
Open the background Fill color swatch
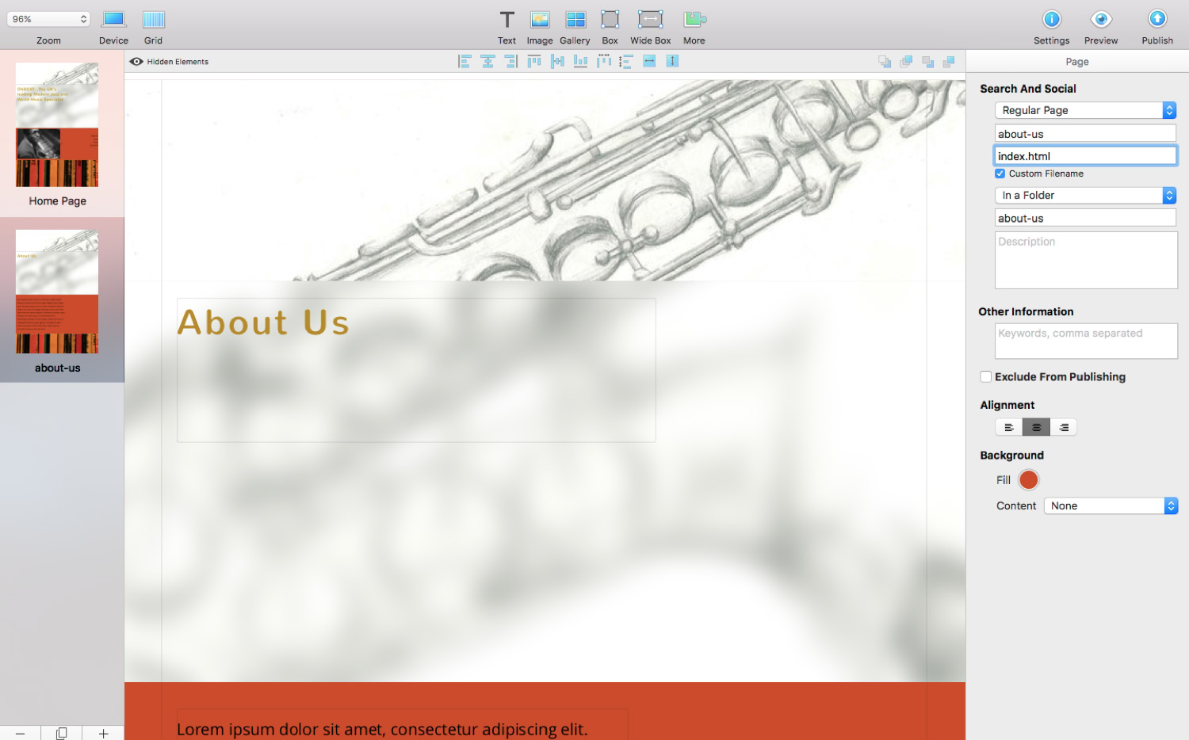click(1028, 480)
